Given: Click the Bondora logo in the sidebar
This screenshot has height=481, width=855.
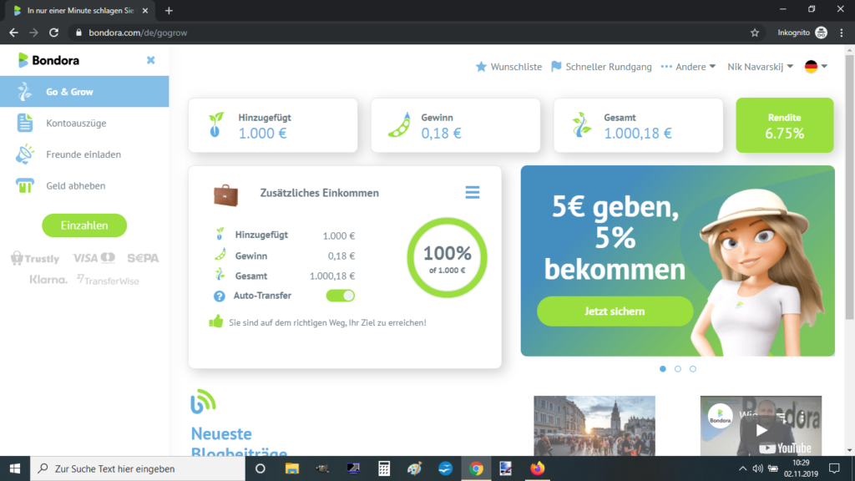Looking at the screenshot, I should point(48,60).
